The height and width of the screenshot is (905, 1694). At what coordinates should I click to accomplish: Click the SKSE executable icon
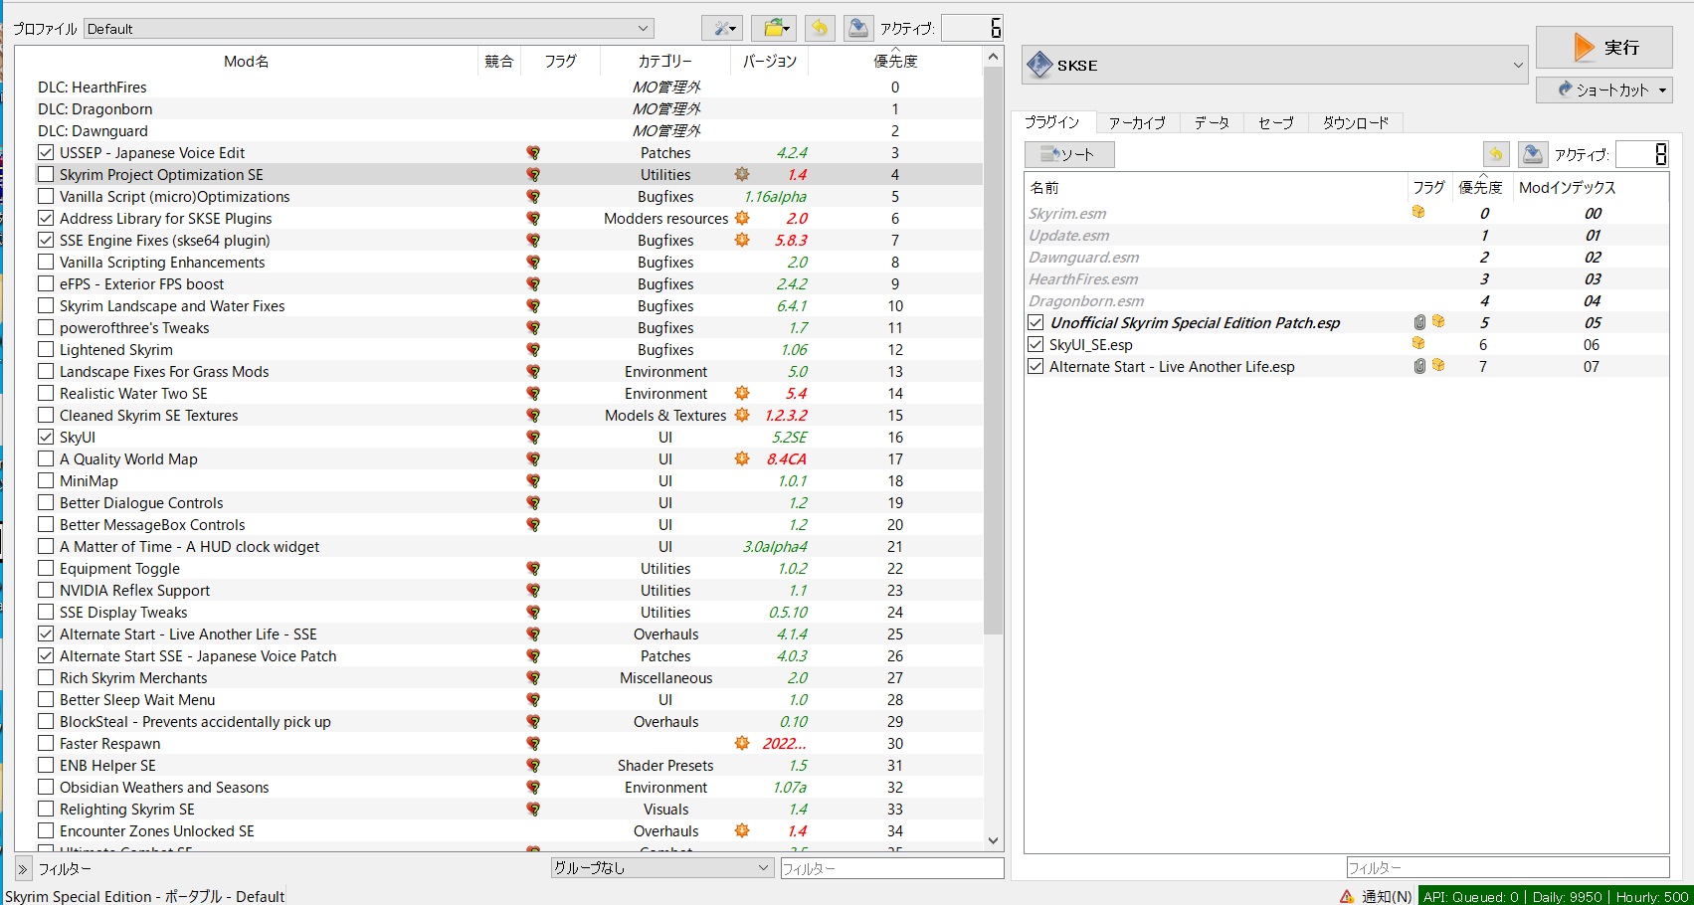[x=1039, y=65]
